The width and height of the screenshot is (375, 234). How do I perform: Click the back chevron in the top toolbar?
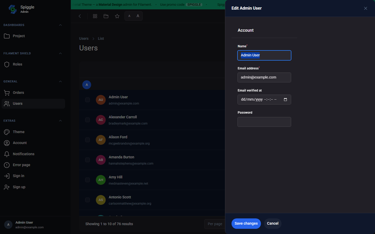[80, 16]
